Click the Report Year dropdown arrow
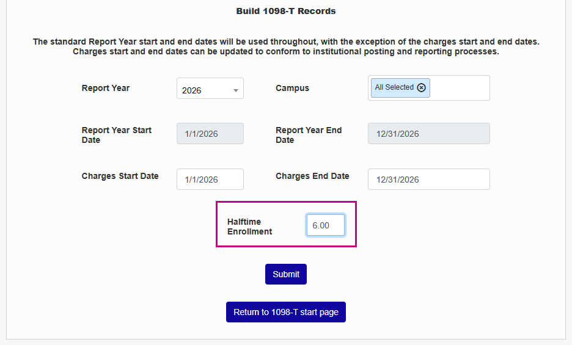Image resolution: width=572 pixels, height=345 pixels. pyautogui.click(x=235, y=90)
